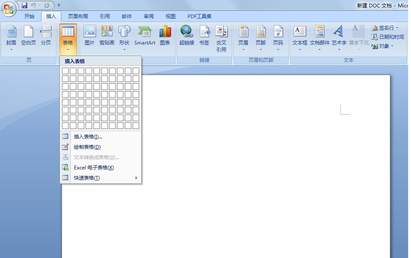The image size is (411, 258).
Task: Open the 艺术字 WordArt gallery
Action: coord(339,38)
